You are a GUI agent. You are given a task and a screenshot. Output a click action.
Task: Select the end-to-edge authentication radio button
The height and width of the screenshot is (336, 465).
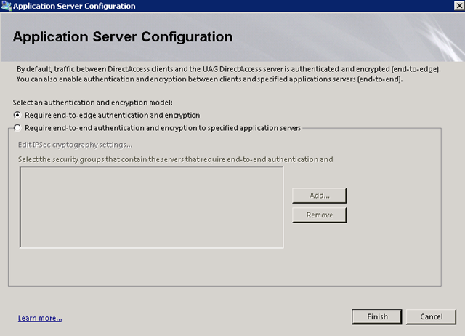point(17,115)
